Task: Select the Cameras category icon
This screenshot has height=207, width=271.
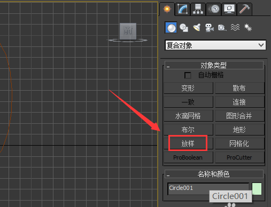Action: 210,28
